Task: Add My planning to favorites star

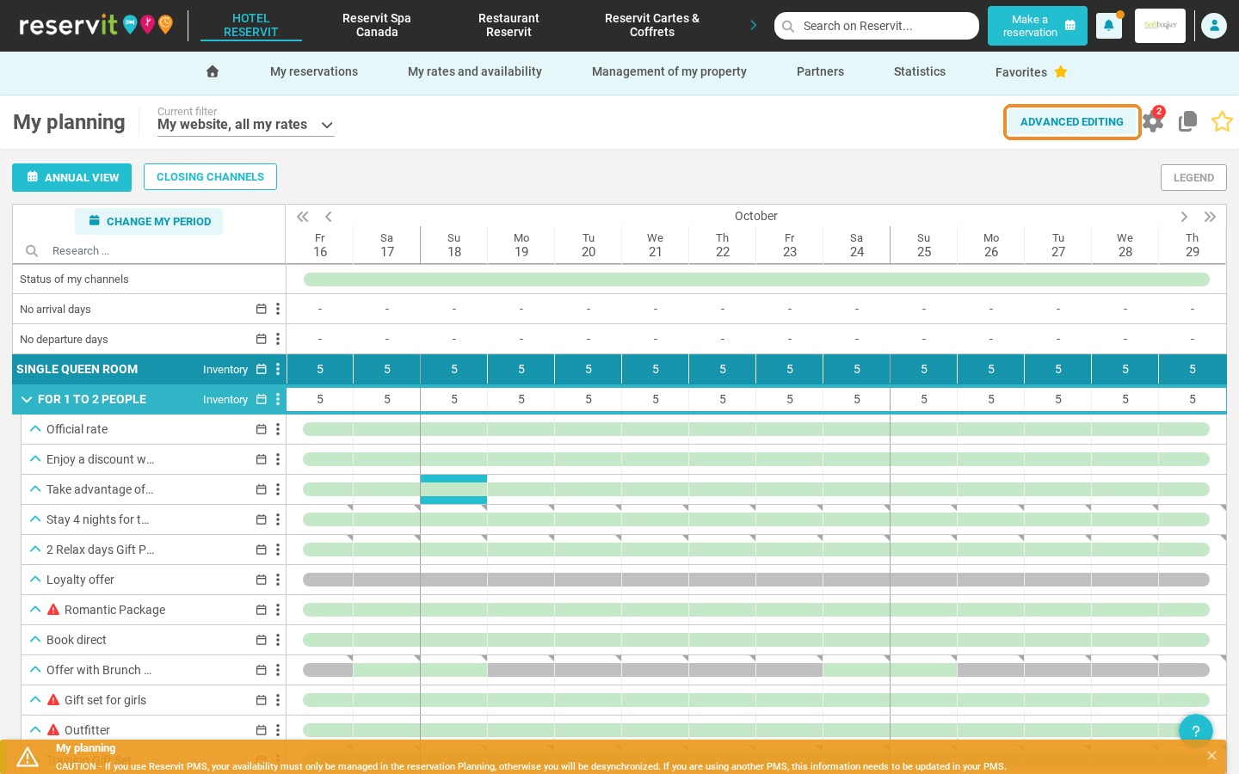Action: [x=1222, y=121]
